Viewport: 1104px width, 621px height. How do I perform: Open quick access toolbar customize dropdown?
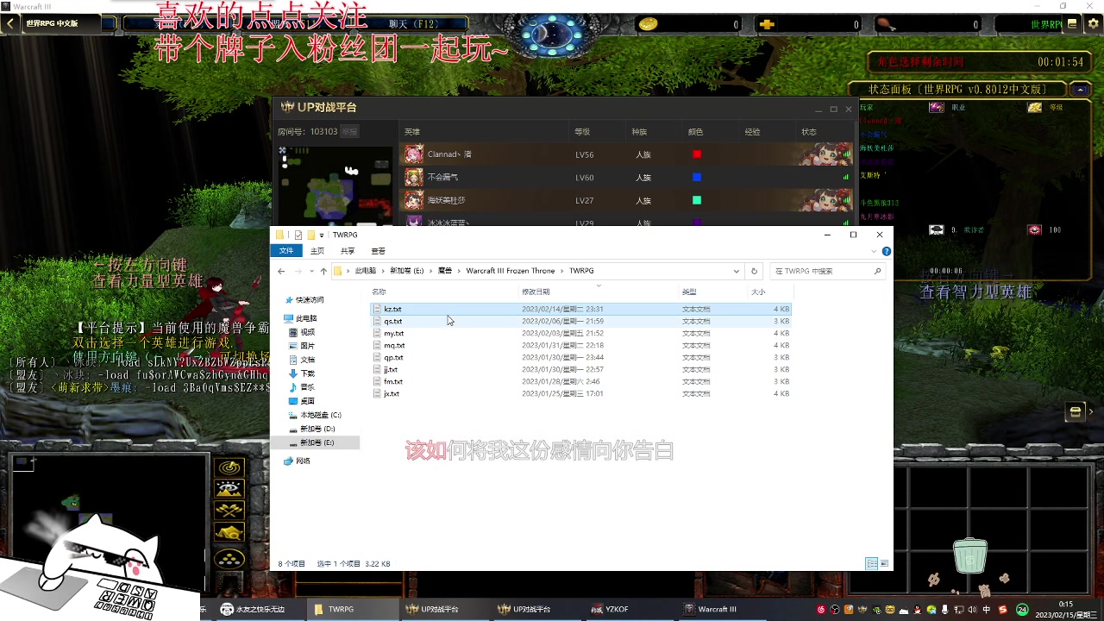pyautogui.click(x=322, y=235)
